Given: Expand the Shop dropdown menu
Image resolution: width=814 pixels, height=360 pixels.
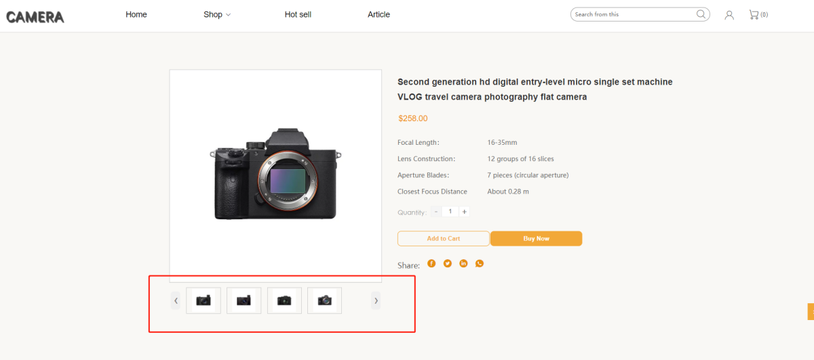Looking at the screenshot, I should 217,14.
